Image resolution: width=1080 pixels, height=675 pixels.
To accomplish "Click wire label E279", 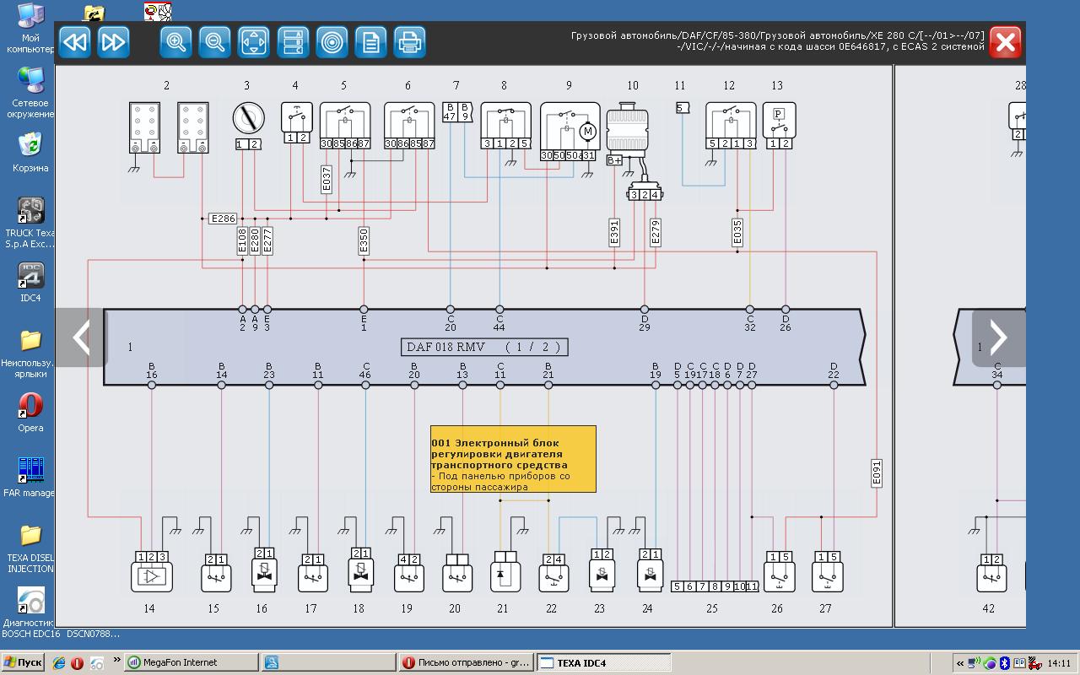I will [x=656, y=233].
